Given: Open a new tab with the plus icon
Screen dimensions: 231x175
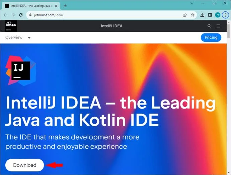Looking at the screenshot, I should click(65, 6).
